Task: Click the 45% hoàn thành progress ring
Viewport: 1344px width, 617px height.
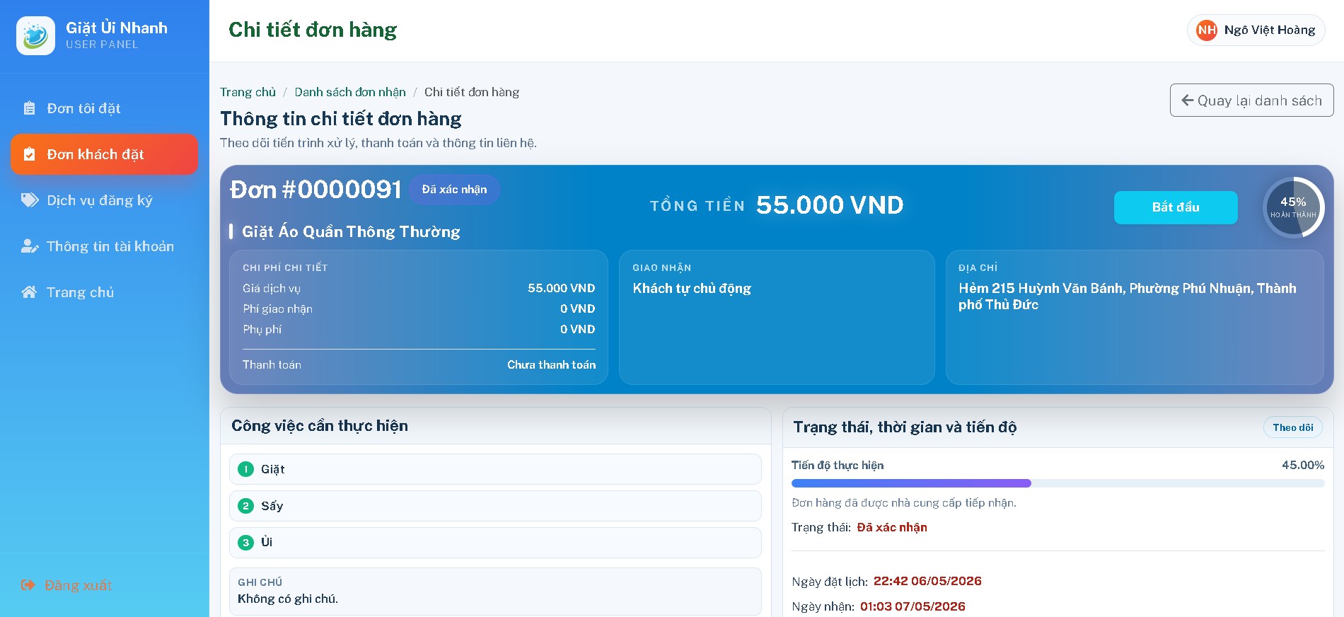Action: point(1293,207)
